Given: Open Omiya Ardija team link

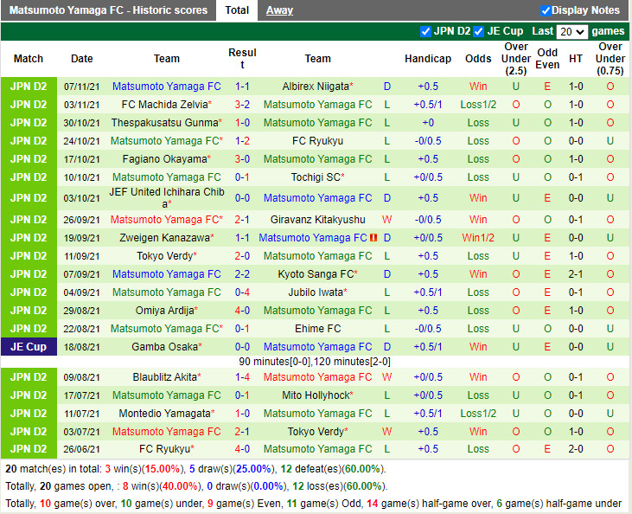Looking at the screenshot, I should (x=164, y=311).
